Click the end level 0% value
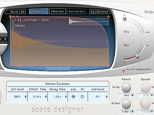 (98, 97)
